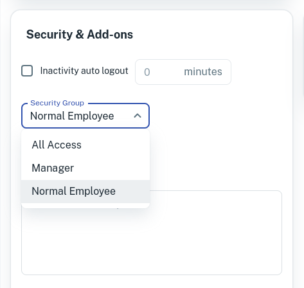
Task: Click the 0 placeholder in the minutes box
Action: click(x=147, y=72)
